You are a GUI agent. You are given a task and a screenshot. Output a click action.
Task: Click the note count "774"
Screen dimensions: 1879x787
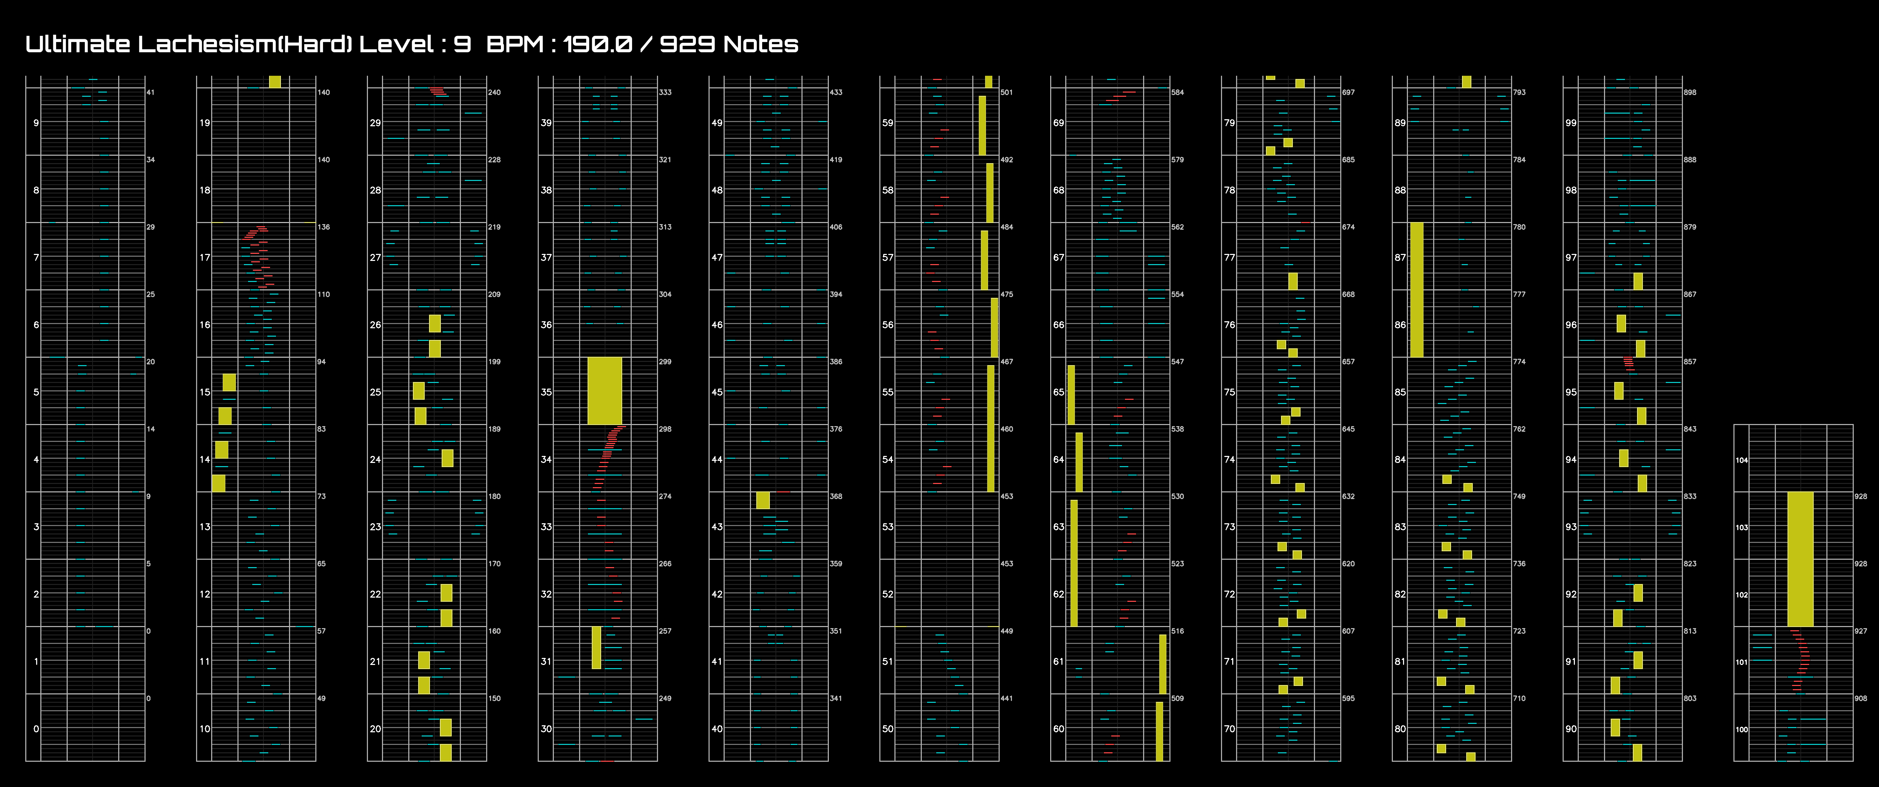tap(1519, 362)
